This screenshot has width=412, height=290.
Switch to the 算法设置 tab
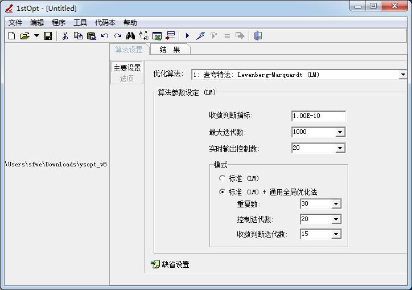(129, 50)
